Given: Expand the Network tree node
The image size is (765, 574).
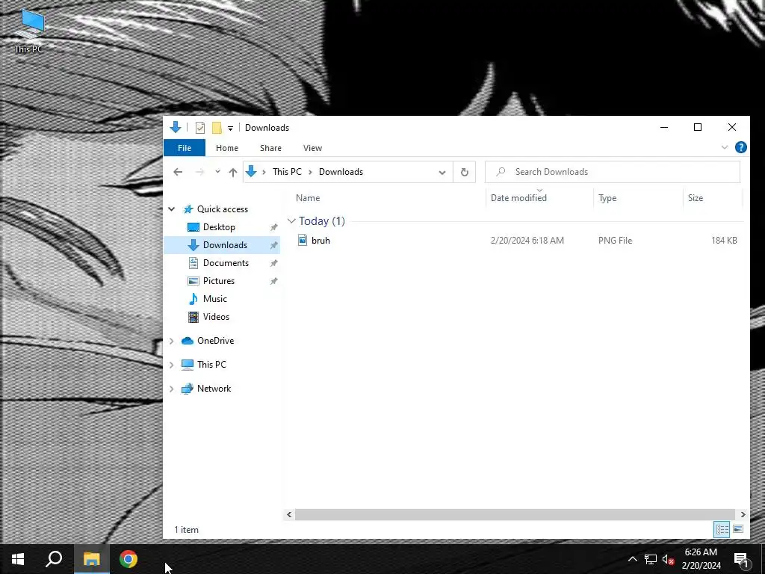Looking at the screenshot, I should pos(172,389).
